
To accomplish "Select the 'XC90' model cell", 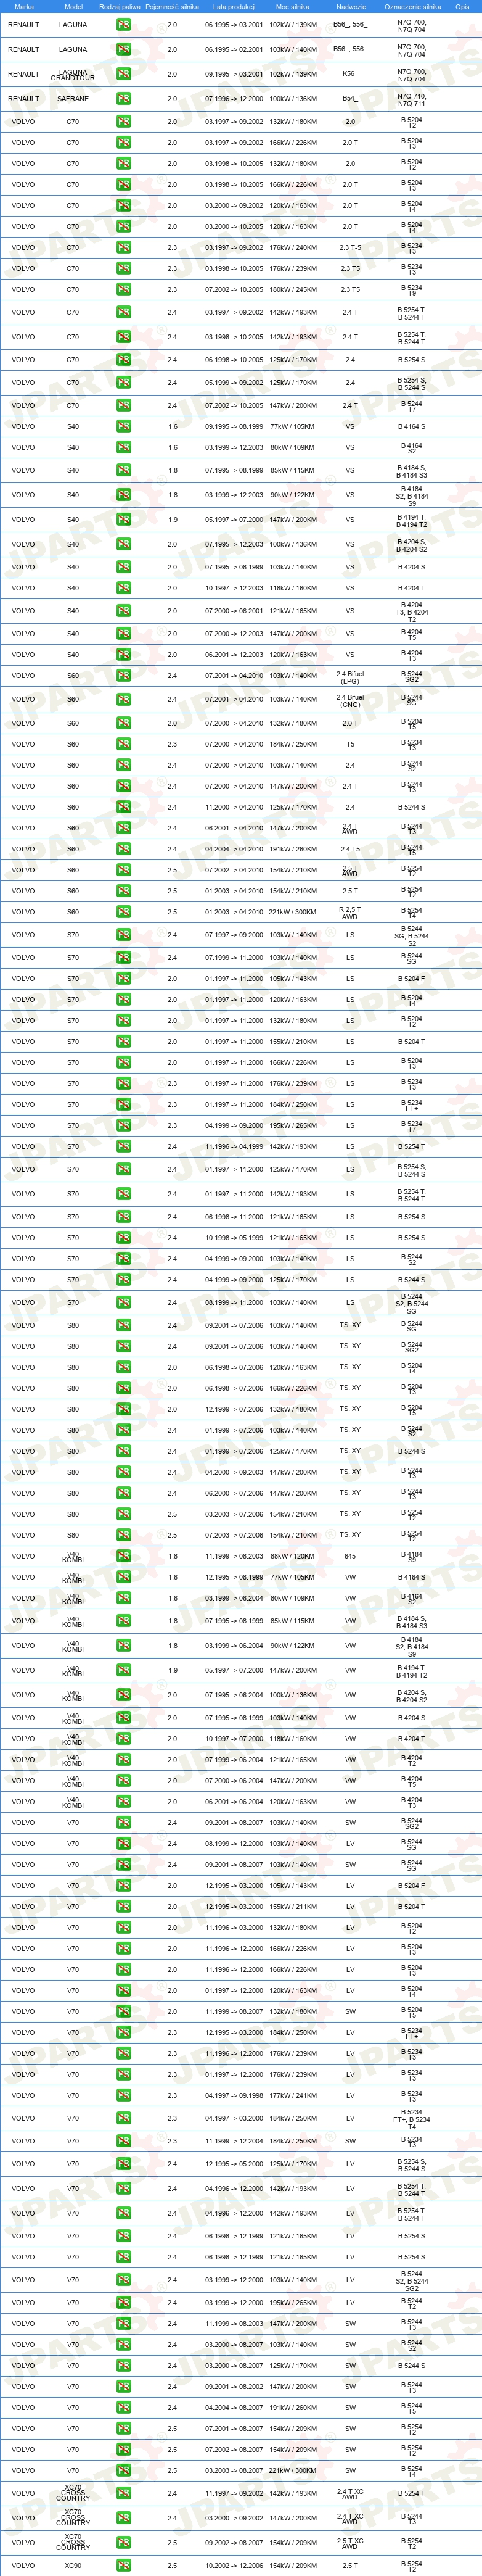I will [x=73, y=2565].
